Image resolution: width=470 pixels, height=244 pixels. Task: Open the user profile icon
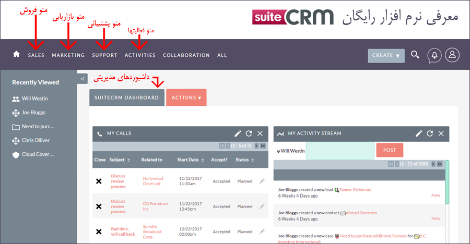[452, 55]
